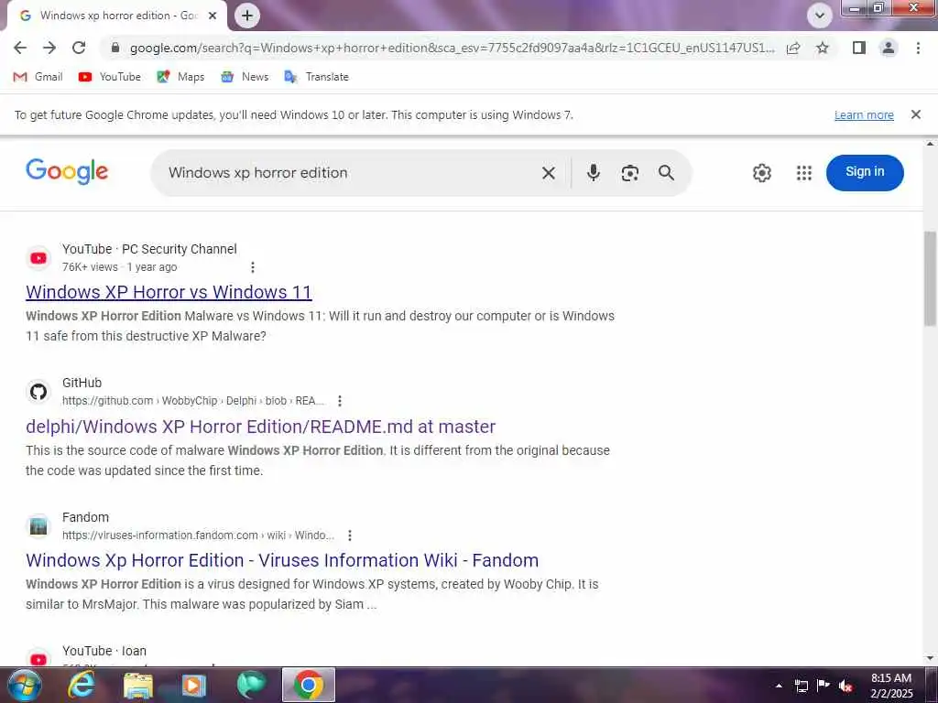
Task: Click the scrollbar down arrow
Action: [931, 658]
